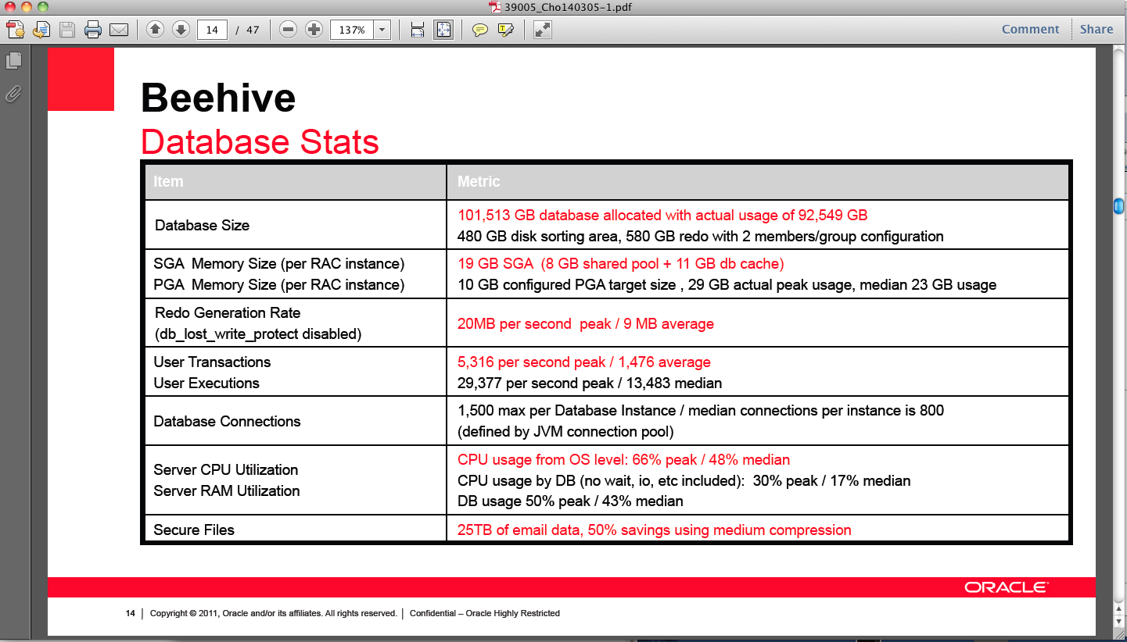This screenshot has width=1127, height=642.
Task: Toggle the fit one full page icon
Action: 443,30
